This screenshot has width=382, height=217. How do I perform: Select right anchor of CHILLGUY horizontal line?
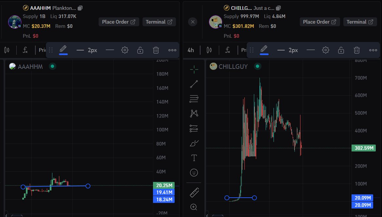254,198
